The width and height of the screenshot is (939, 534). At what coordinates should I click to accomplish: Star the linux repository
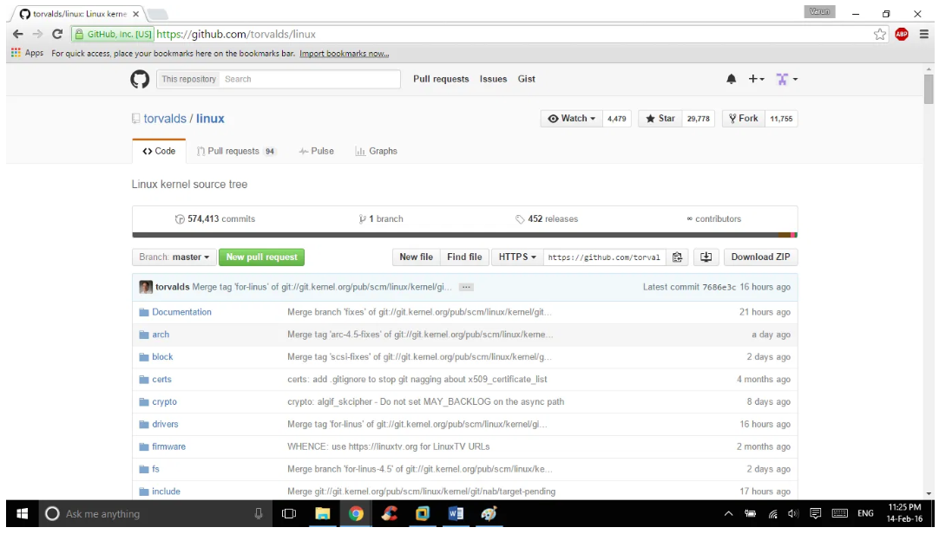(x=660, y=119)
